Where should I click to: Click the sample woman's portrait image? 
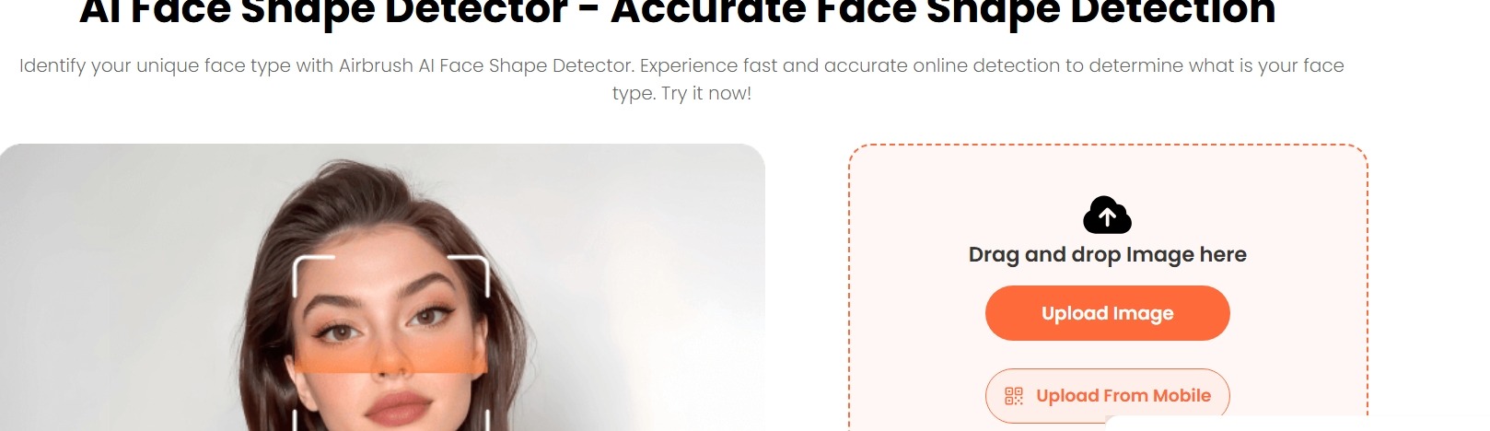(x=382, y=287)
